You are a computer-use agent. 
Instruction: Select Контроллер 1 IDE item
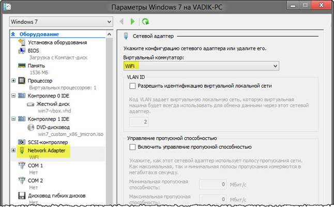tap(49, 119)
